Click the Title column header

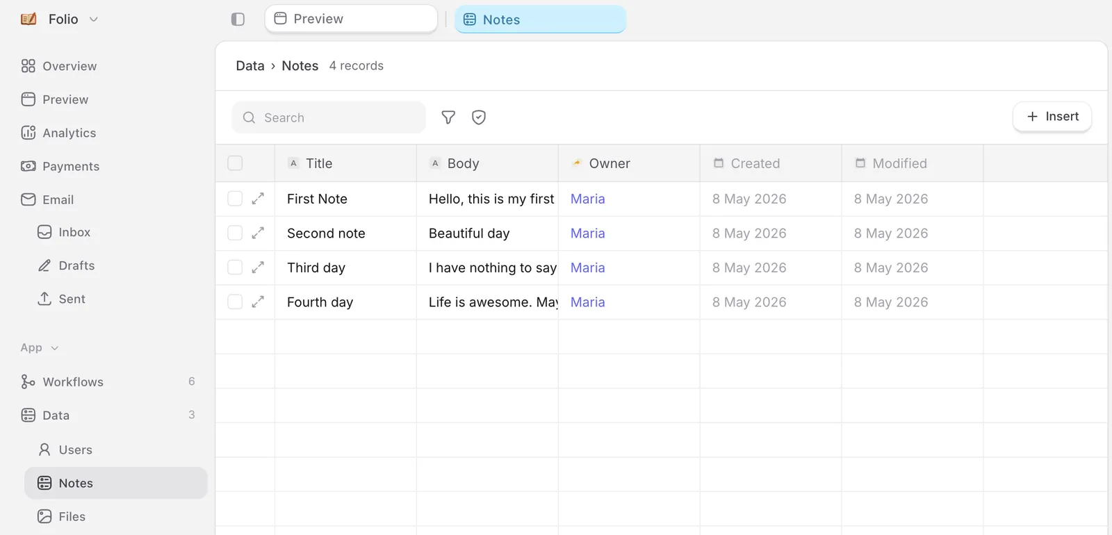point(345,163)
